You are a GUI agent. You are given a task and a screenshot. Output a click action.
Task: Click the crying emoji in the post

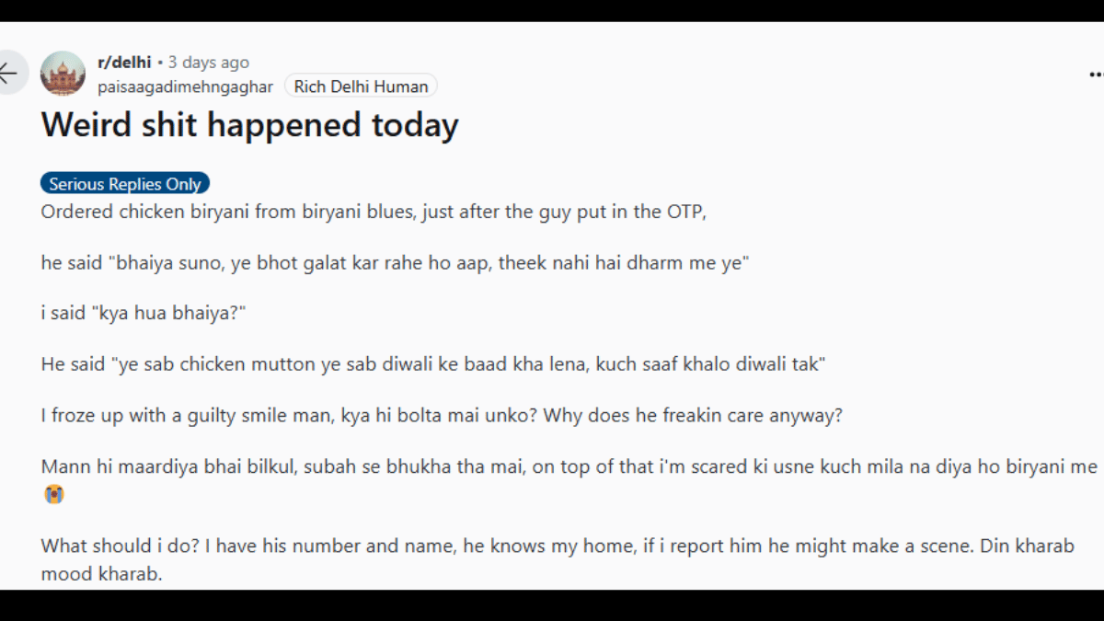click(x=53, y=495)
